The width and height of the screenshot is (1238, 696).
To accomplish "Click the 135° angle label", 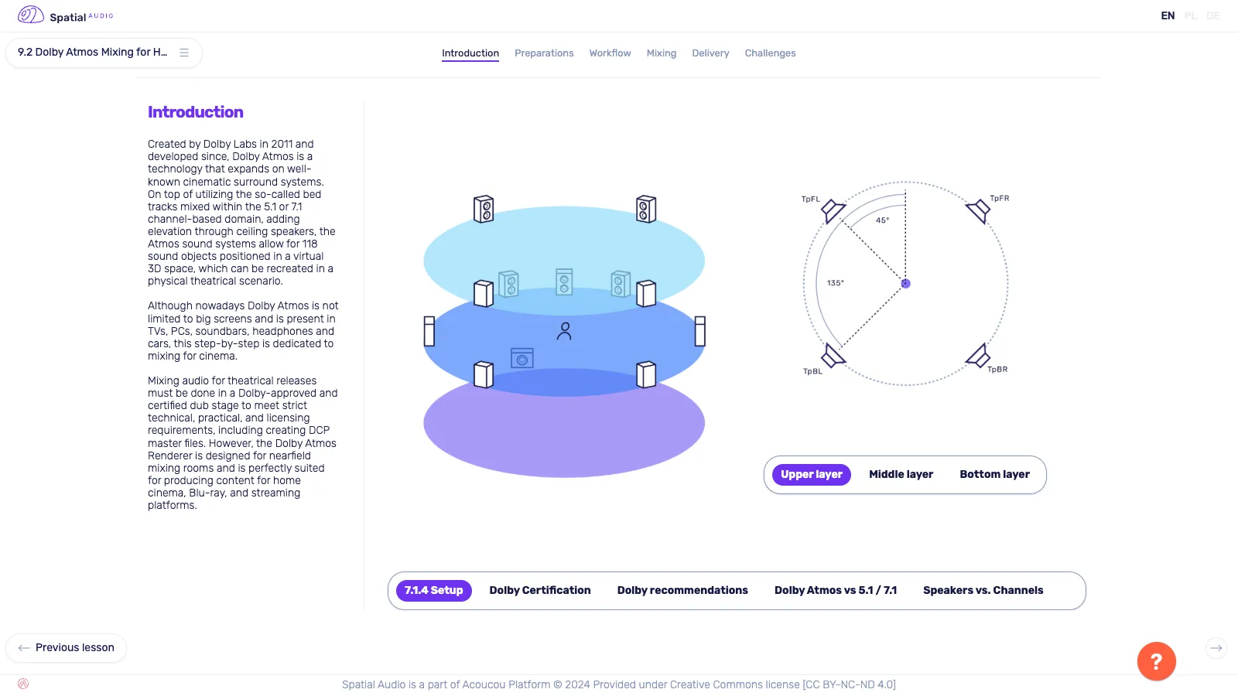I will point(836,283).
